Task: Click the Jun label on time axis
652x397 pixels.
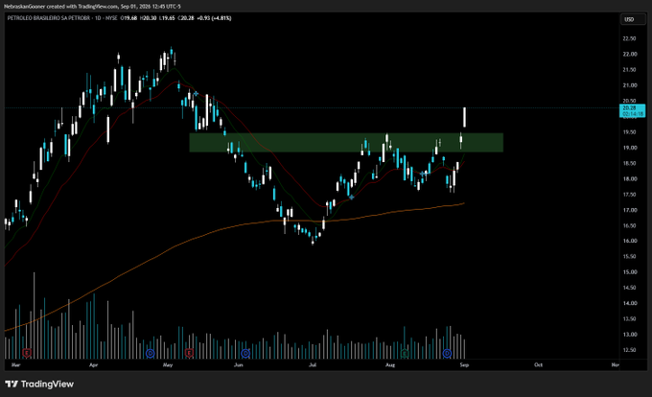Action: point(238,365)
